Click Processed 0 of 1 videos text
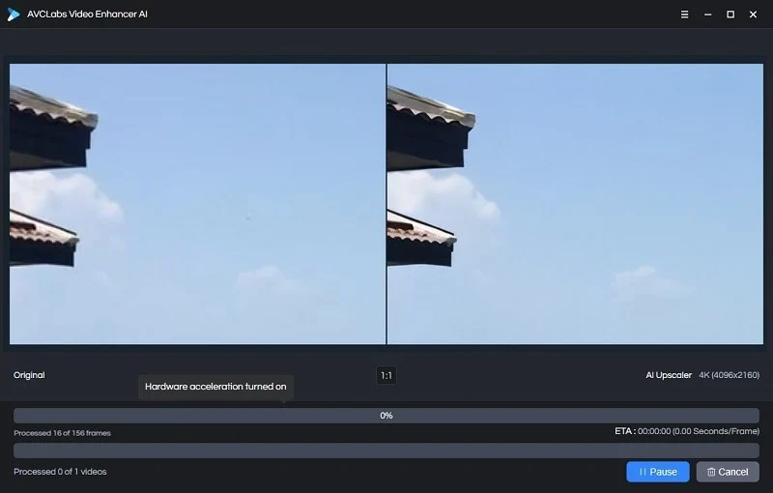 [x=60, y=472]
